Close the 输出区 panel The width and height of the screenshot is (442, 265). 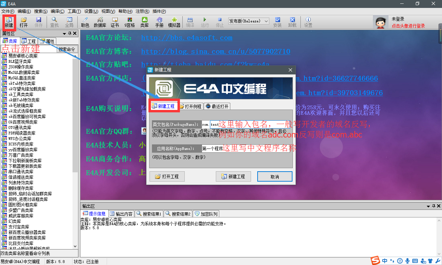click(x=439, y=206)
